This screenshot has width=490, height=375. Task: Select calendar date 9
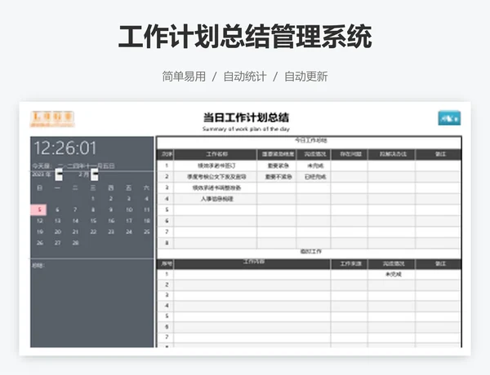[x=111, y=210]
